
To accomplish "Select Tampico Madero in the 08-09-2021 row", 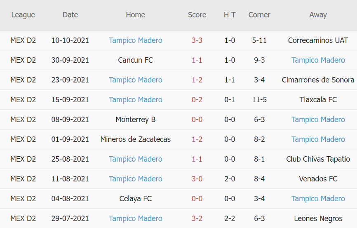I will point(318,120).
